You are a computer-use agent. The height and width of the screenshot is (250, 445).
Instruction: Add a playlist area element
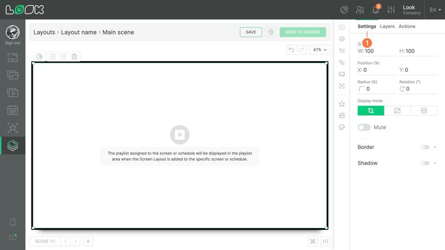point(342,27)
